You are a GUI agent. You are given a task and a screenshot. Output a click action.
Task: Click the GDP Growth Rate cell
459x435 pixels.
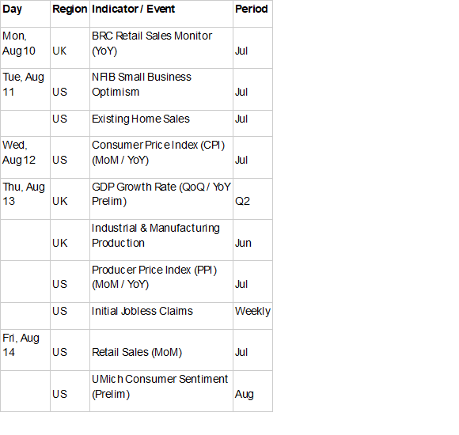click(161, 199)
